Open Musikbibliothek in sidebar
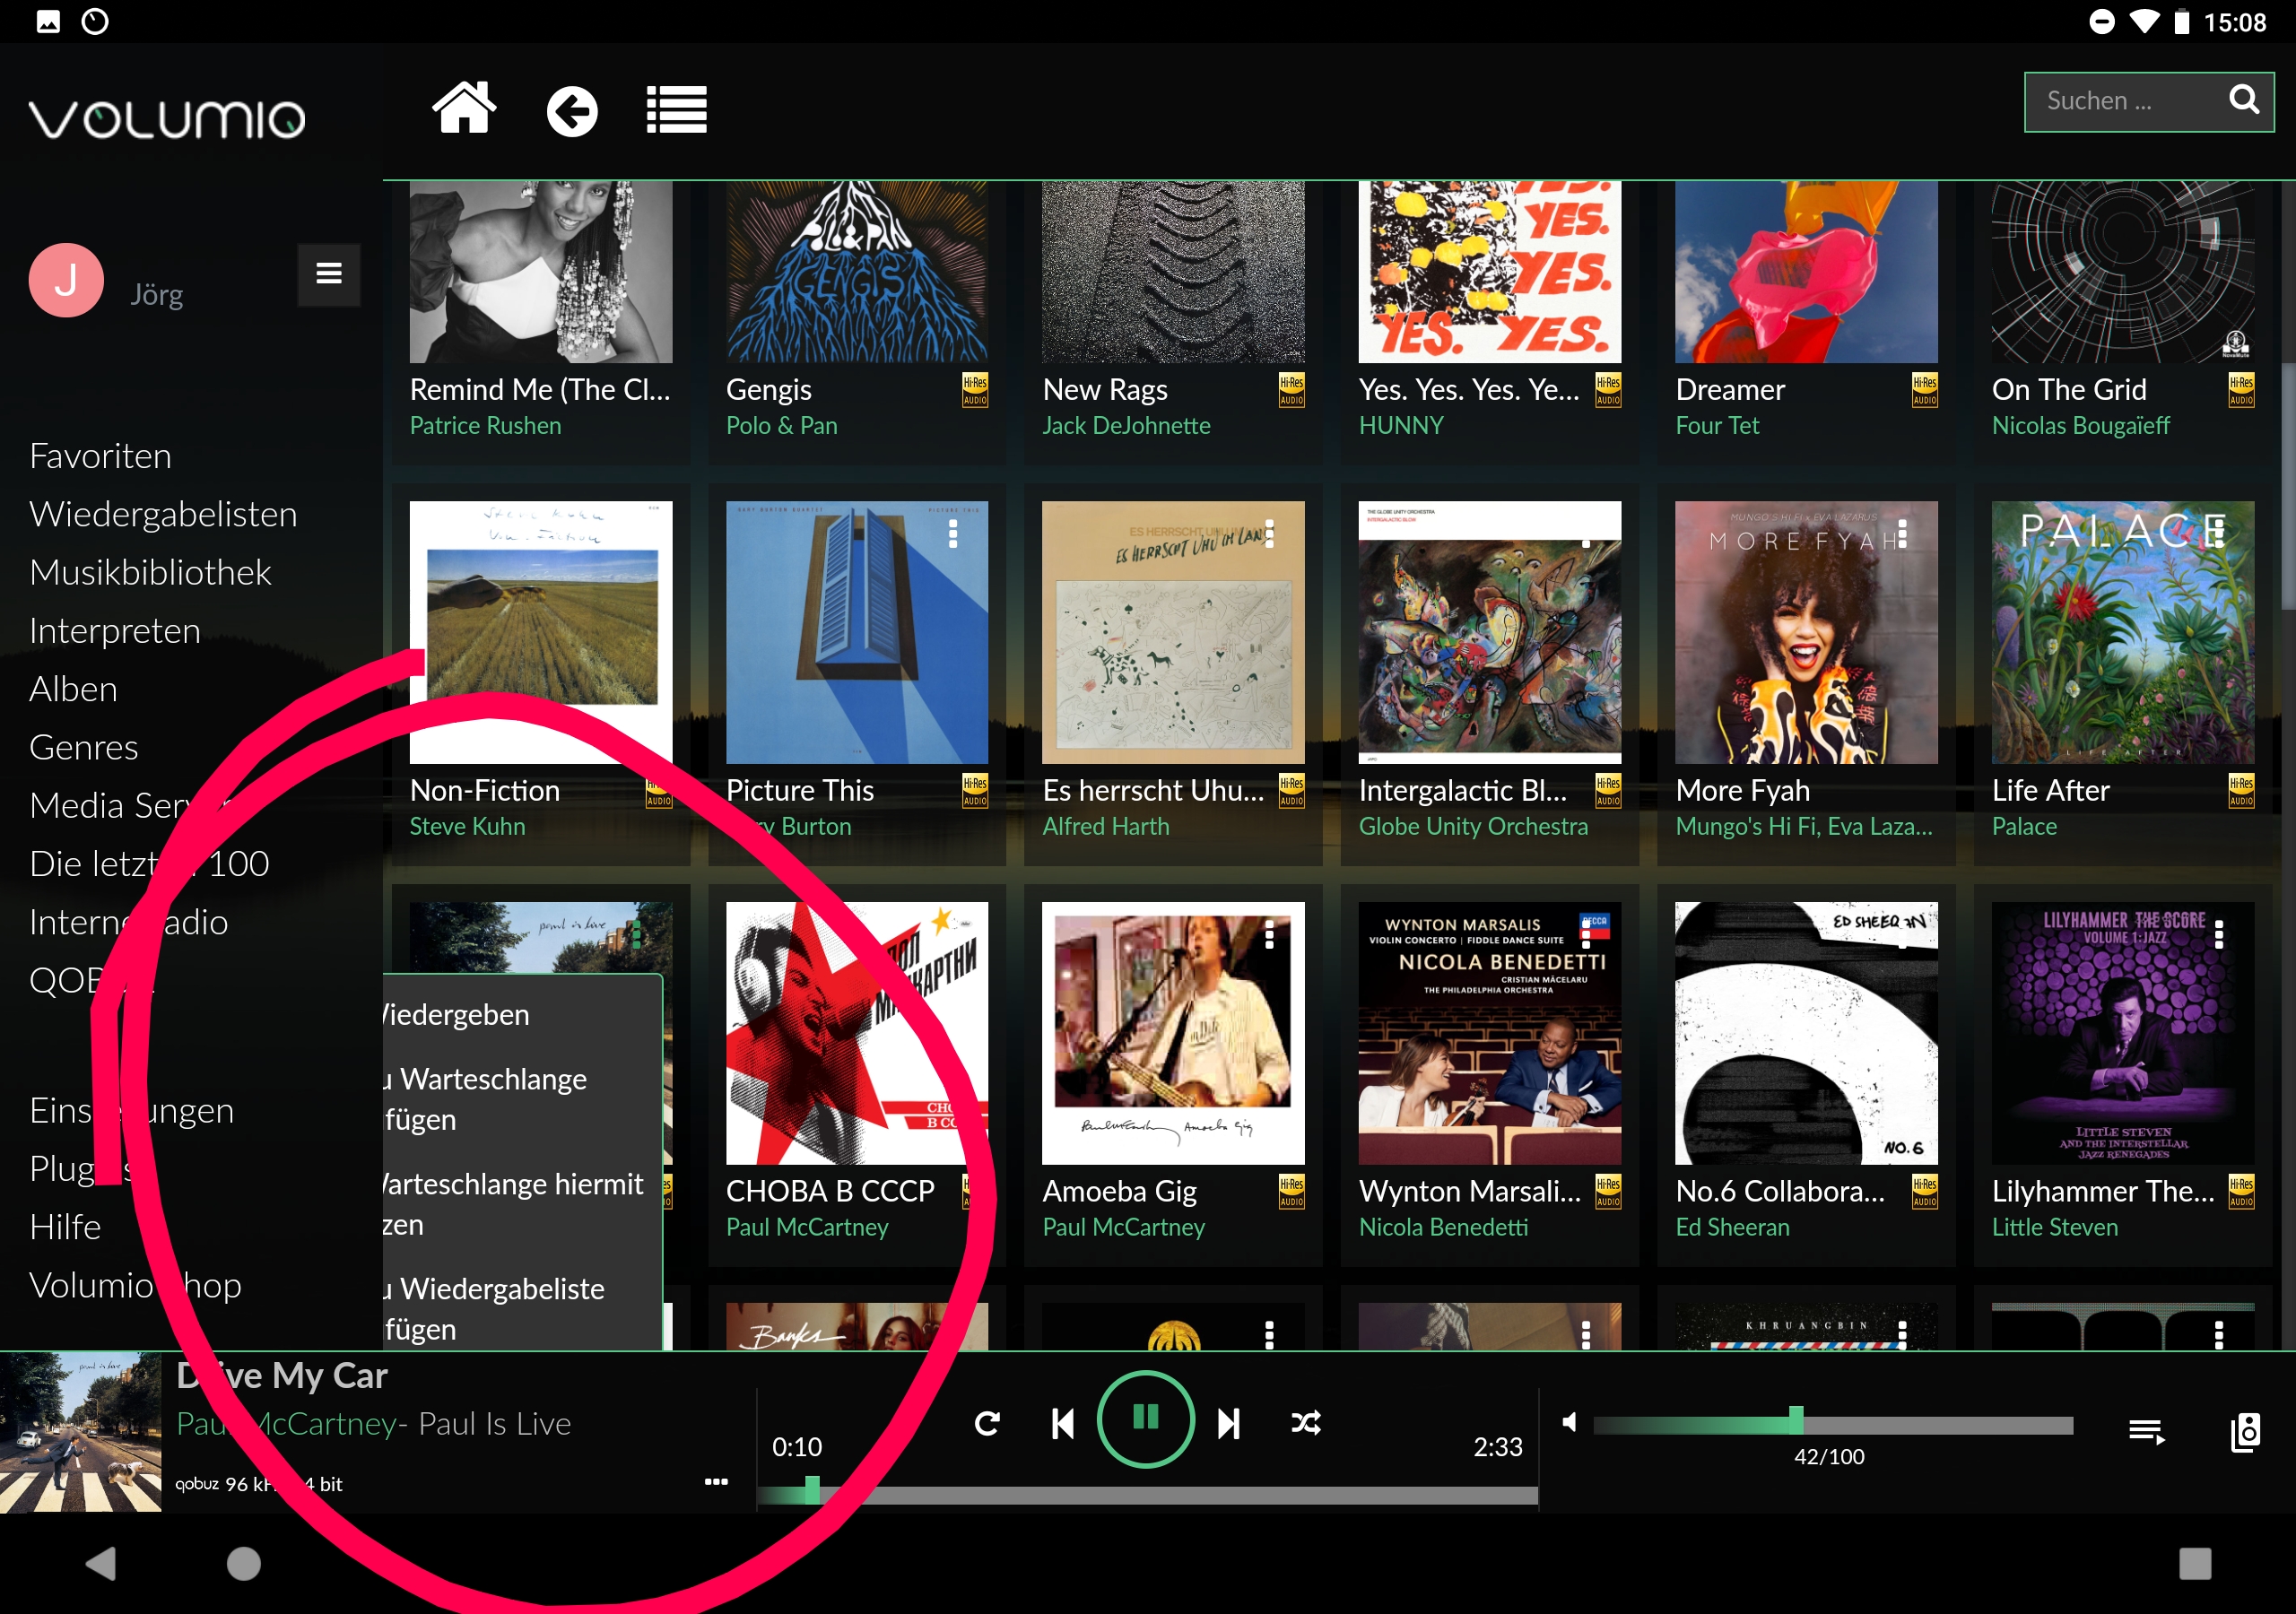 pyautogui.click(x=150, y=572)
